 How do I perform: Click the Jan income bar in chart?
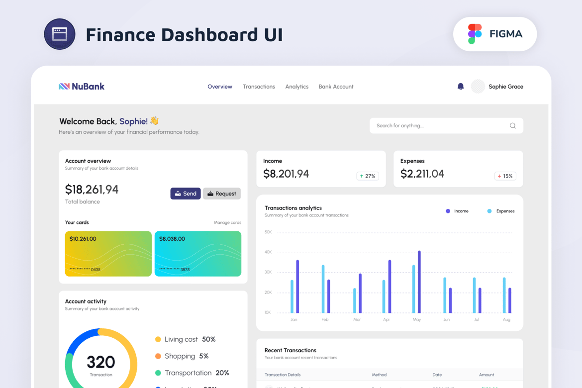tap(297, 286)
